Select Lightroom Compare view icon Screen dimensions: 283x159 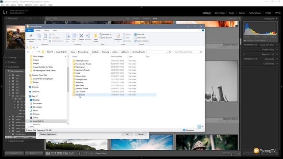[59, 153]
